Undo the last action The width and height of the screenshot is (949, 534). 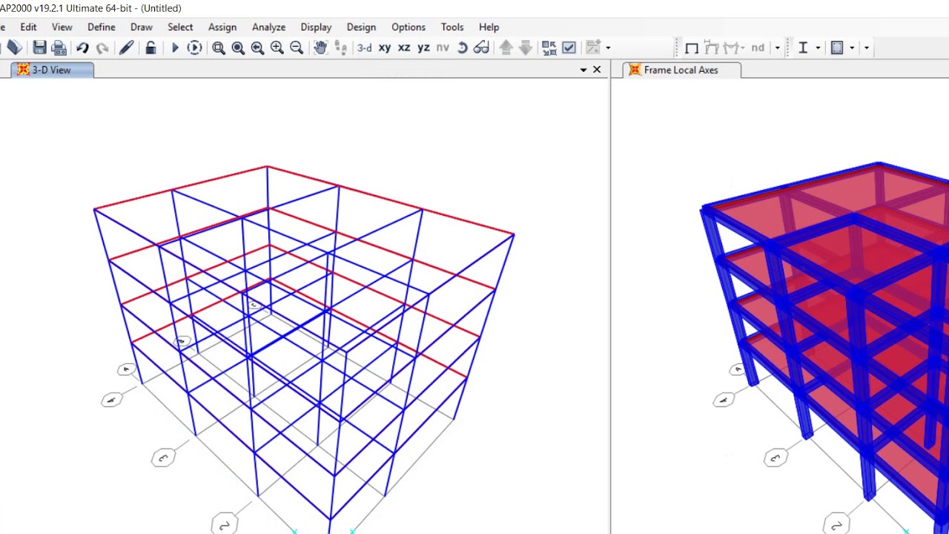82,47
